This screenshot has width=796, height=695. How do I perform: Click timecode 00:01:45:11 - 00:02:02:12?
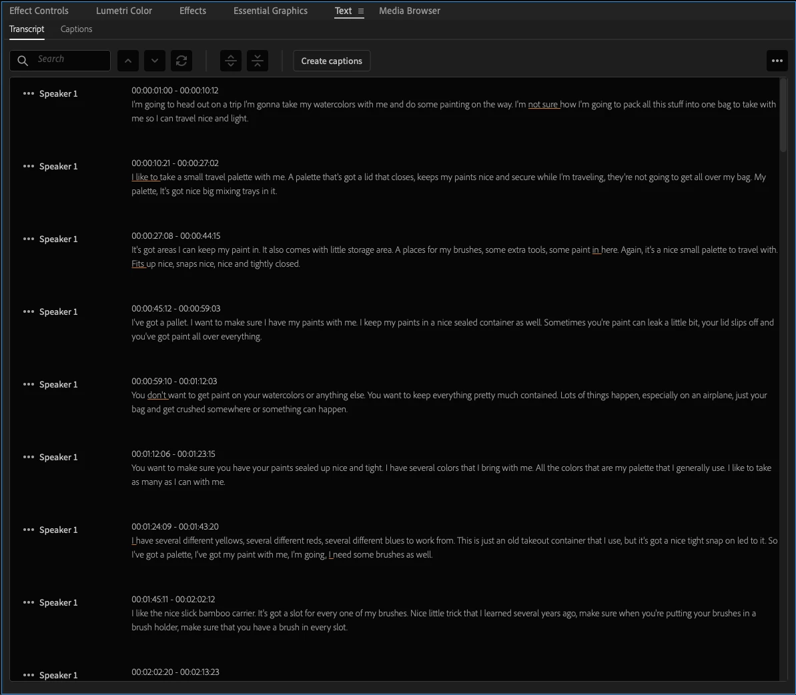(173, 599)
